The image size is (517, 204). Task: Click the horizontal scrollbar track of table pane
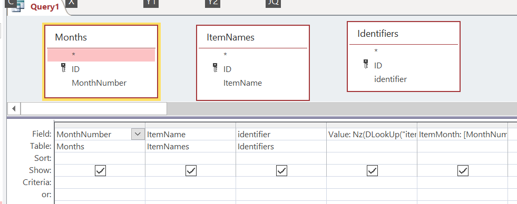pyautogui.click(x=342, y=109)
